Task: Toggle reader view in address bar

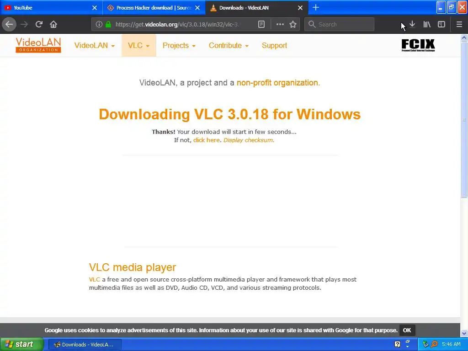Action: (x=261, y=25)
